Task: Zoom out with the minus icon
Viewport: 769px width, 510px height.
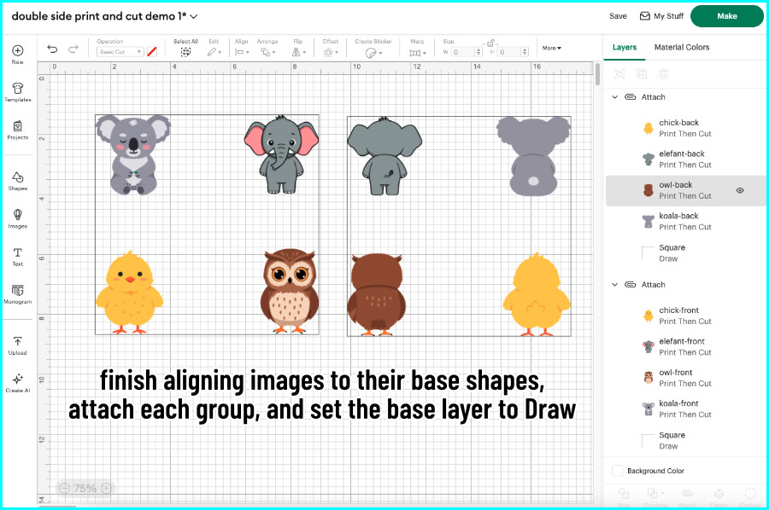Action: click(x=64, y=488)
